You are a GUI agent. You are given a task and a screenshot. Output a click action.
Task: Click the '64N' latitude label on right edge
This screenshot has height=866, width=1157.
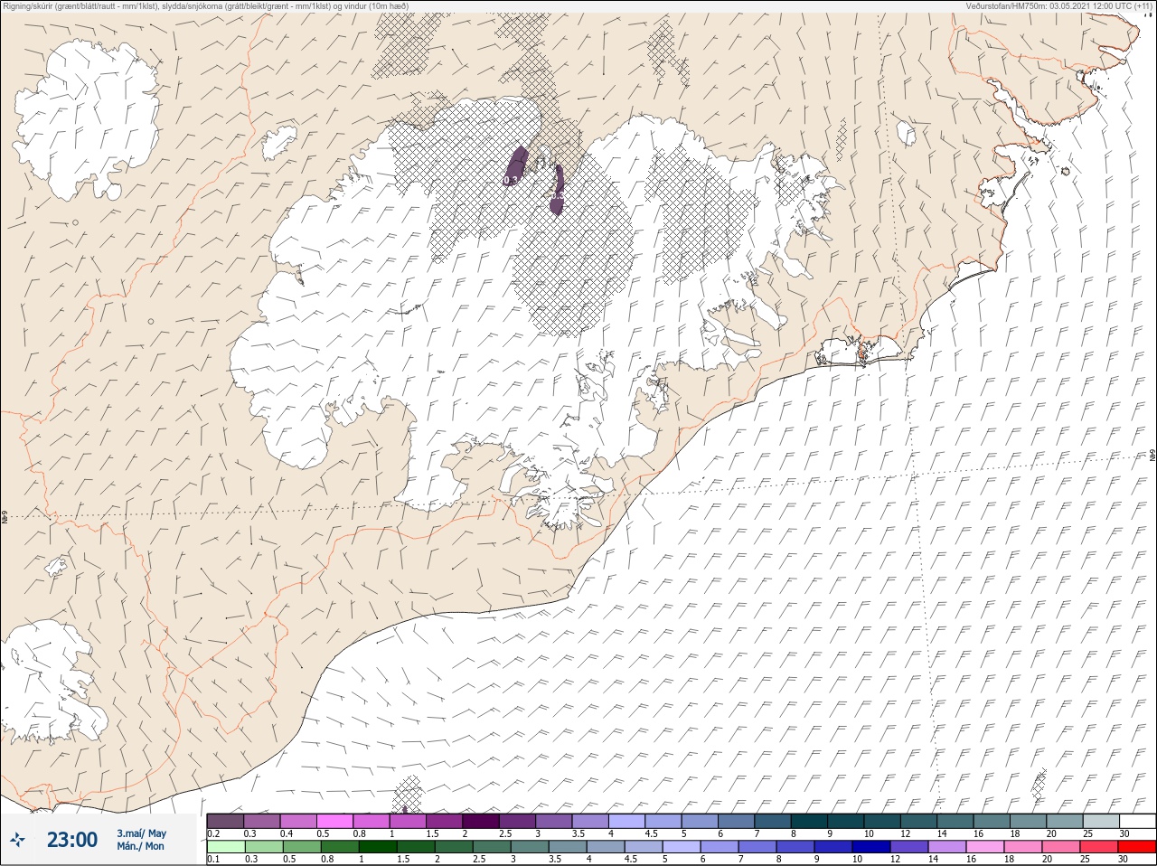point(1152,456)
